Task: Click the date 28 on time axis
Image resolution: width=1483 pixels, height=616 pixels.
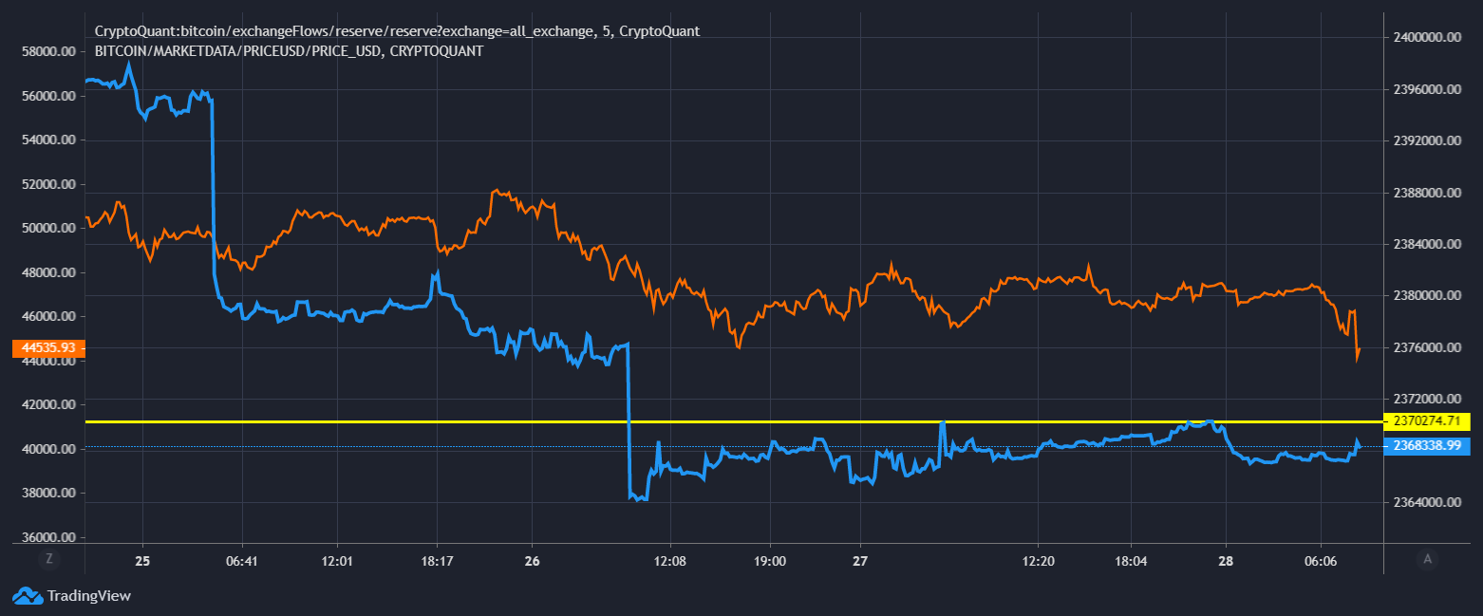Action: (x=1226, y=561)
